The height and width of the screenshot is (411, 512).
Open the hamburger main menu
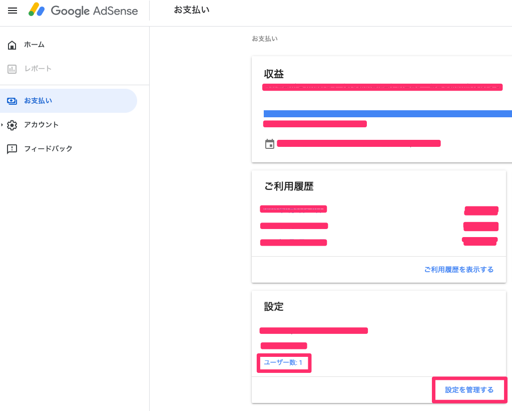[13, 11]
